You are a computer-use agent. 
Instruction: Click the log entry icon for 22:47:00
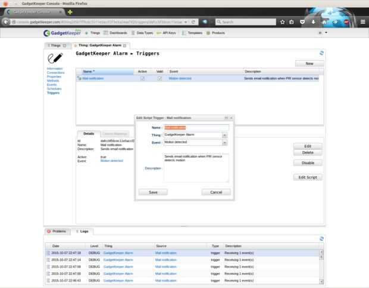pyautogui.click(x=48, y=274)
